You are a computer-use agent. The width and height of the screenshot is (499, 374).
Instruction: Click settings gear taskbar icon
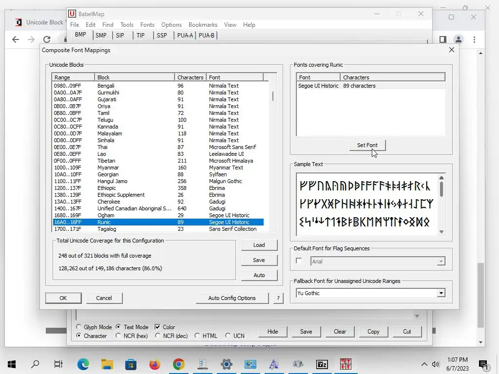click(x=226, y=364)
